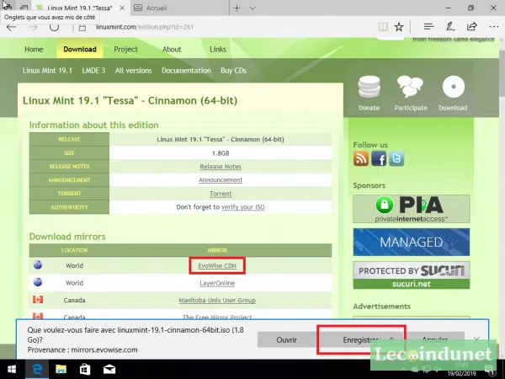Open the Links menu item
Screen dimensions: 505x379
pyautogui.click(x=218, y=50)
